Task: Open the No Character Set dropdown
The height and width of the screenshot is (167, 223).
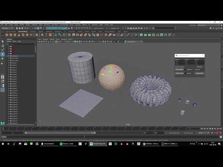Action: 175,133
